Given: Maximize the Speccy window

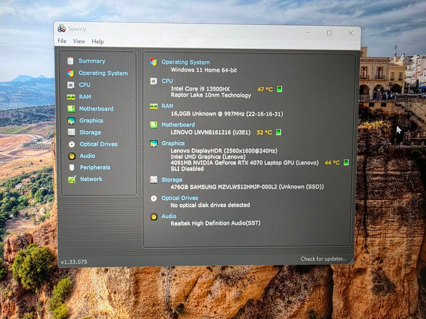Looking at the screenshot, I should [329, 33].
